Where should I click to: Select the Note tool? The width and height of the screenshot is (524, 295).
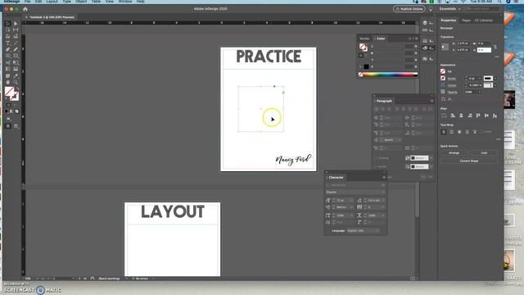click(x=8, y=76)
